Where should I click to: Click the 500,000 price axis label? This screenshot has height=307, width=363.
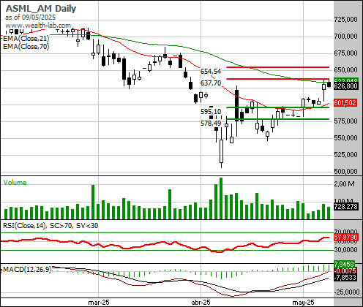pos(345,171)
